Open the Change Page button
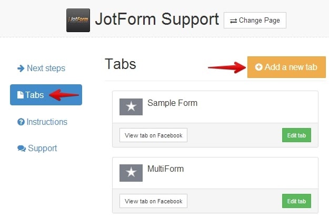 pos(255,21)
